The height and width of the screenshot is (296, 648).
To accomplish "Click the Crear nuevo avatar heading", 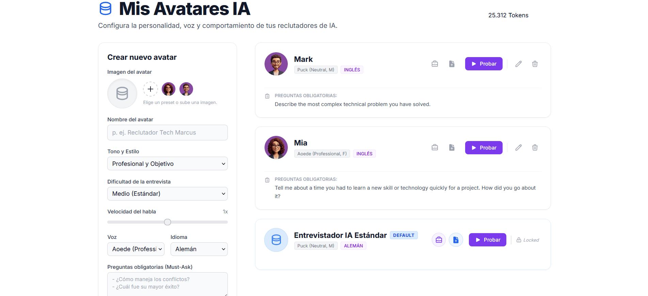I will [142, 57].
